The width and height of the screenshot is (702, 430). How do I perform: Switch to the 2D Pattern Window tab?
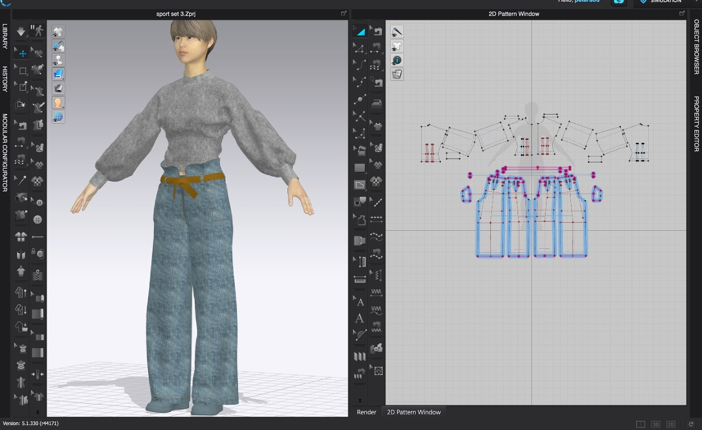coord(414,412)
